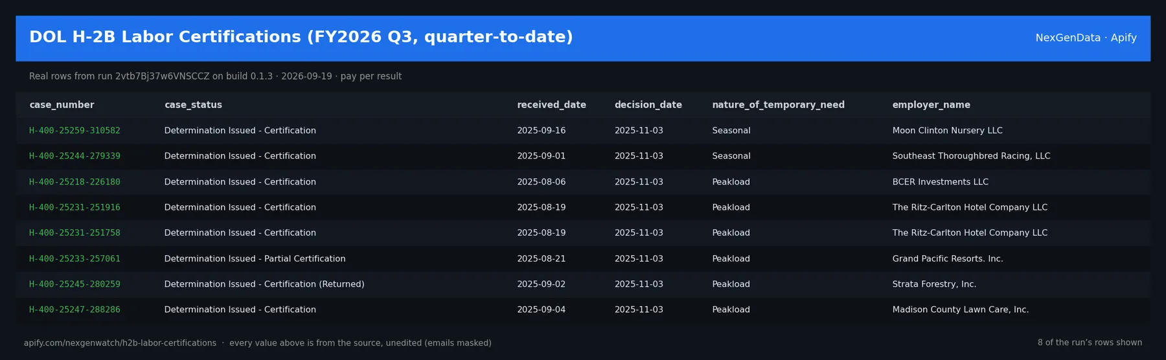Open case number H-400-25233-257061
Screen dimensions: 1166x360
coord(74,258)
